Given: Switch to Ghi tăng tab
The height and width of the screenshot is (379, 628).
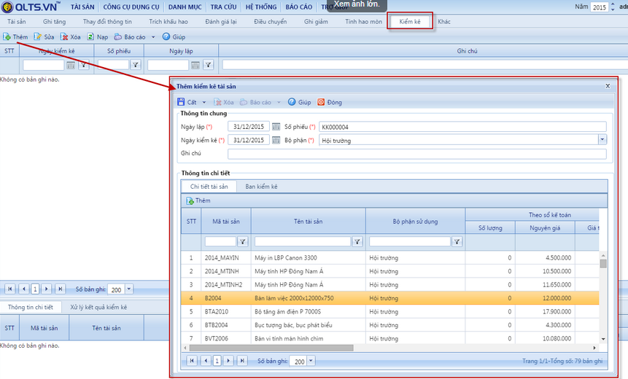Looking at the screenshot, I should [55, 22].
